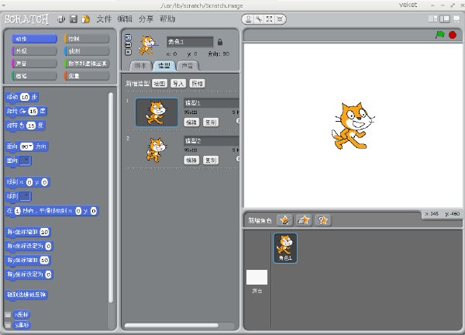
Task: Open the dropdown in the short 移到 block
Action: coord(26,196)
